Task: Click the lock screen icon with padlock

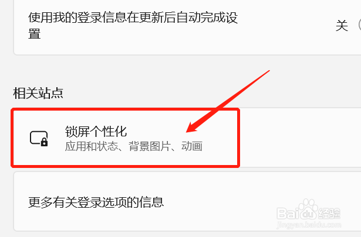Action: click(x=39, y=139)
